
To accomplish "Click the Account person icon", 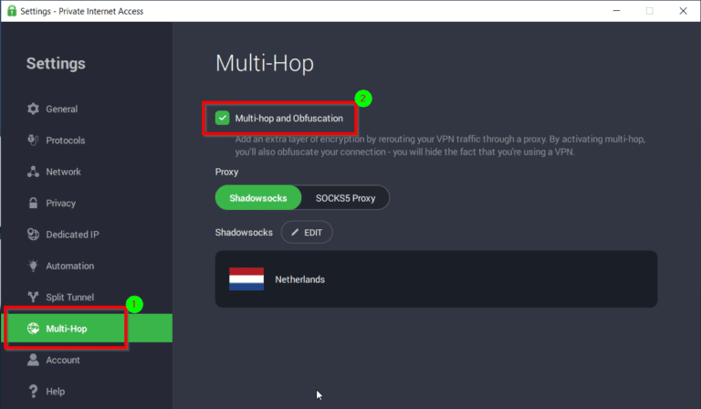I will [34, 361].
